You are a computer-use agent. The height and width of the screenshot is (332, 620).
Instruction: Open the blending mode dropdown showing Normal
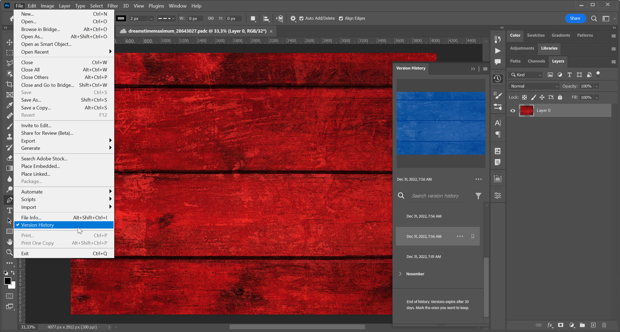[x=533, y=86]
